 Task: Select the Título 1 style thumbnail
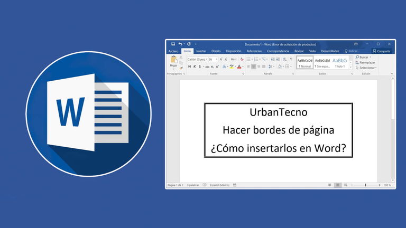tap(339, 63)
